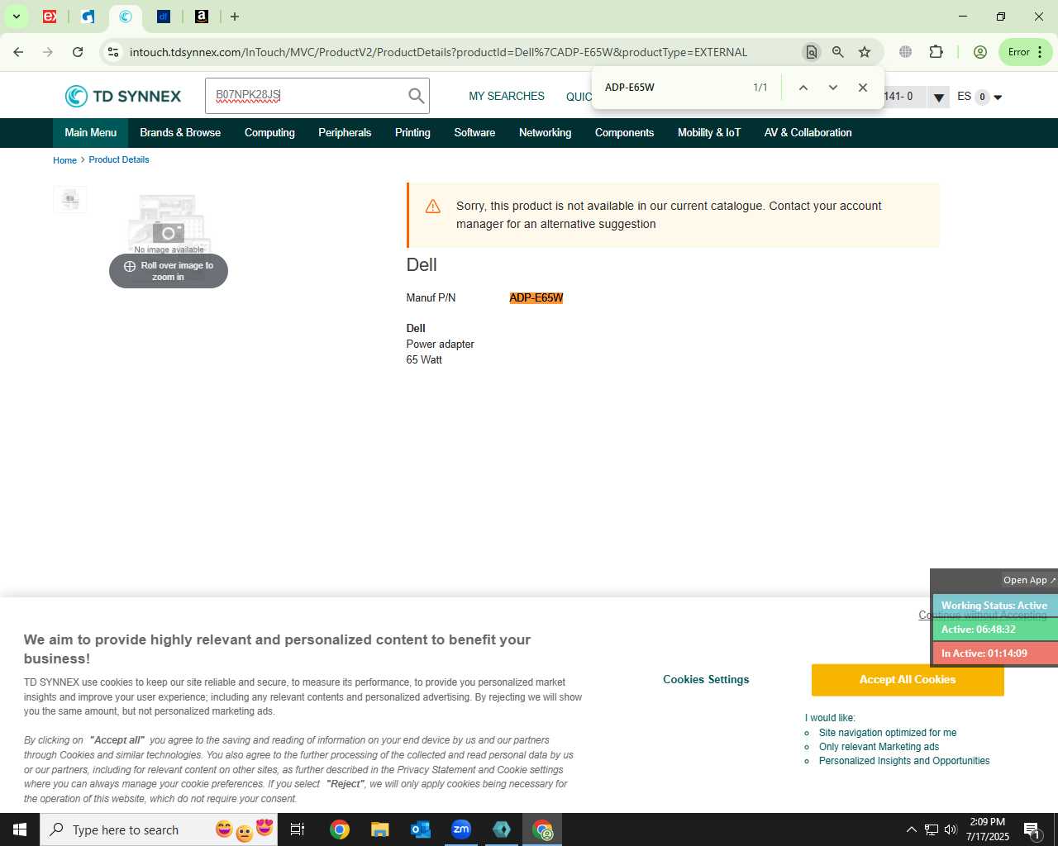
Task: Open the extensions puzzle icon
Action: 936,52
